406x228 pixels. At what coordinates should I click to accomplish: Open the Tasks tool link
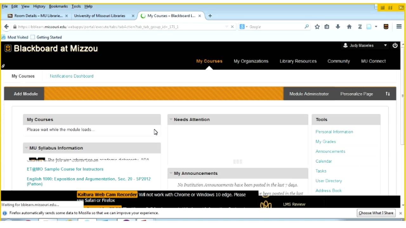point(321,171)
